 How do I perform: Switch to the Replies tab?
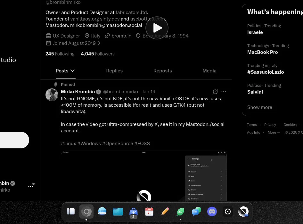(114, 71)
